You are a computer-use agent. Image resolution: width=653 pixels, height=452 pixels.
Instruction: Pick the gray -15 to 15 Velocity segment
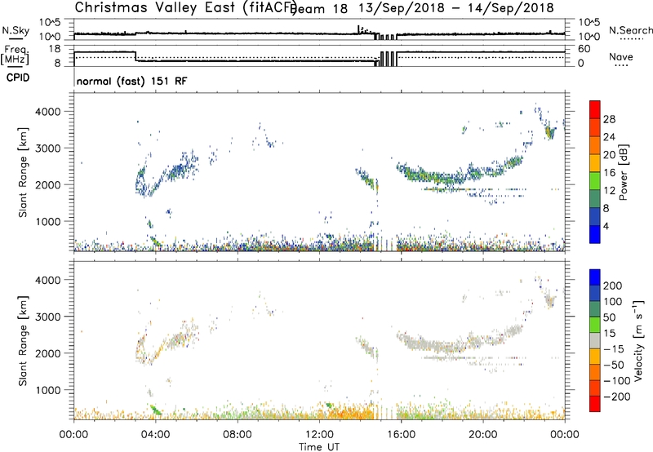point(595,341)
